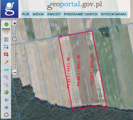Image resolution: width=133 pixels, height=120 pixels.
Task: Select the hand pan tool
Action: (x=6, y=32)
